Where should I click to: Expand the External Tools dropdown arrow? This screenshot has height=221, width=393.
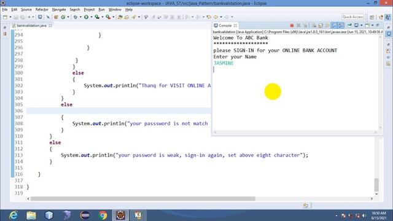[x=113, y=17]
